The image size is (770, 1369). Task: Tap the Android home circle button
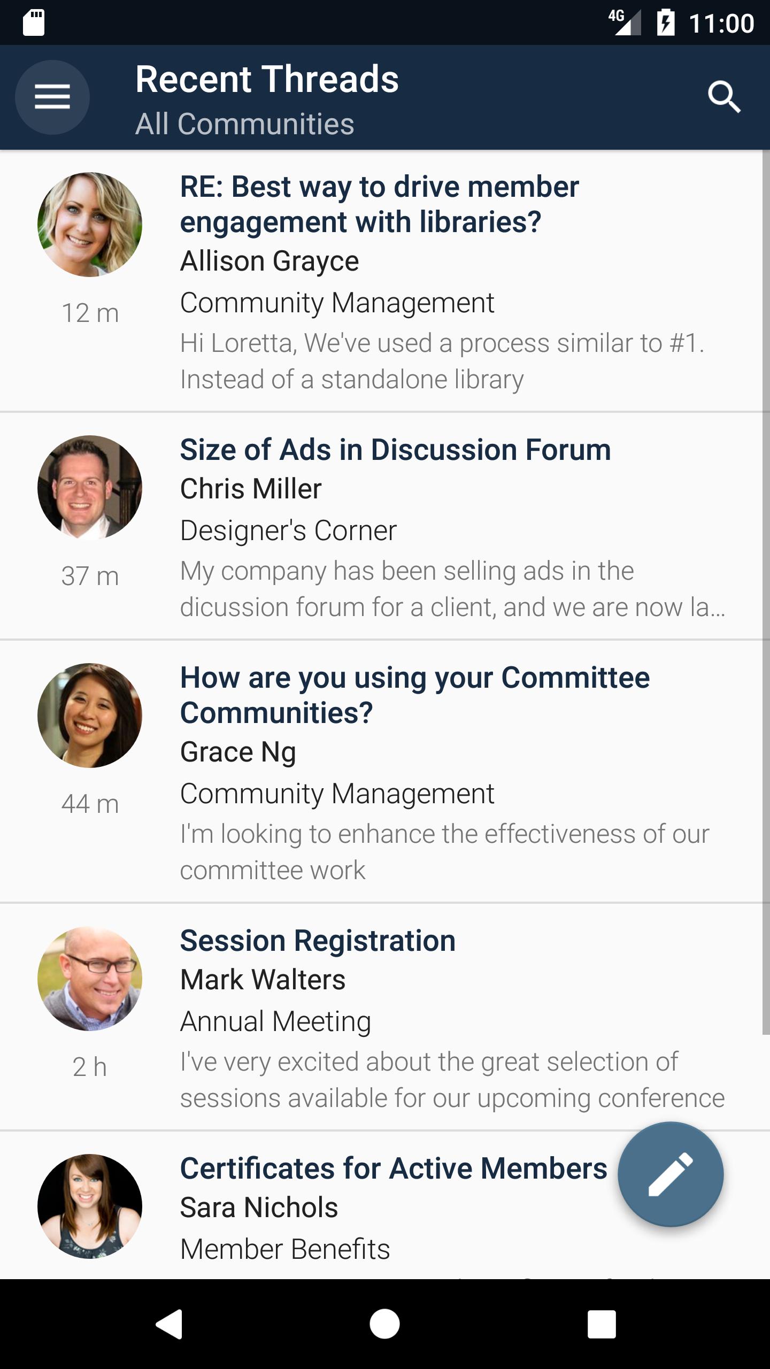point(384,1324)
